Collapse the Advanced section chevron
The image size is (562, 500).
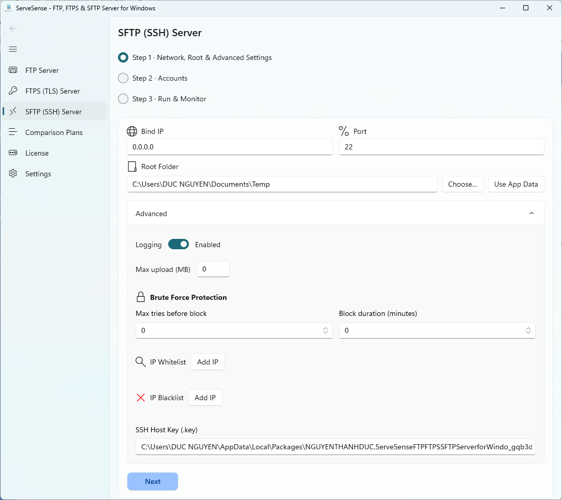point(531,214)
